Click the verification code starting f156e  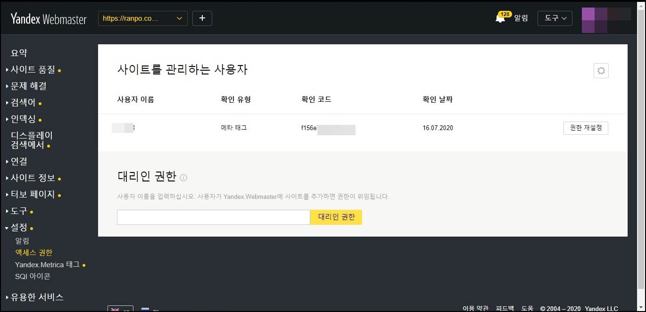click(x=328, y=128)
